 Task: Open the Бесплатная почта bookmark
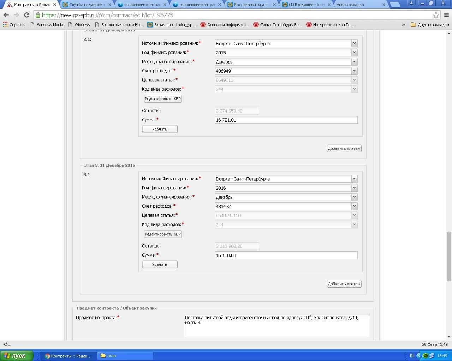119,25
